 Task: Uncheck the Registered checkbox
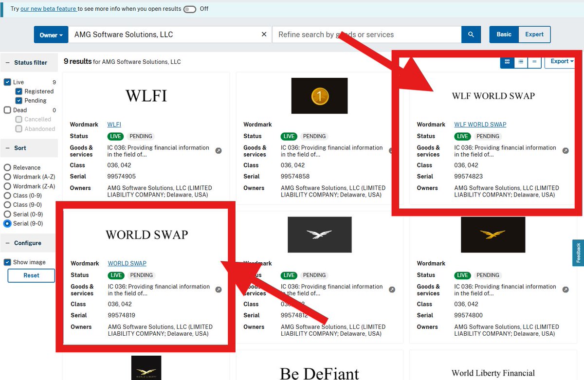18,91
